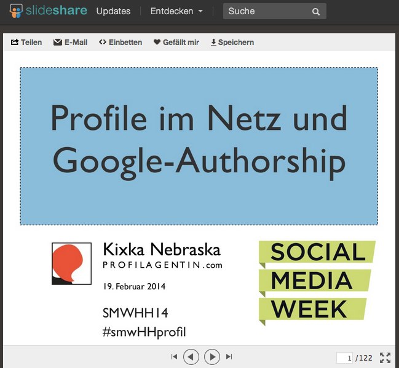This screenshot has height=368, width=399.
Task: Go to previous slide
Action: click(191, 357)
